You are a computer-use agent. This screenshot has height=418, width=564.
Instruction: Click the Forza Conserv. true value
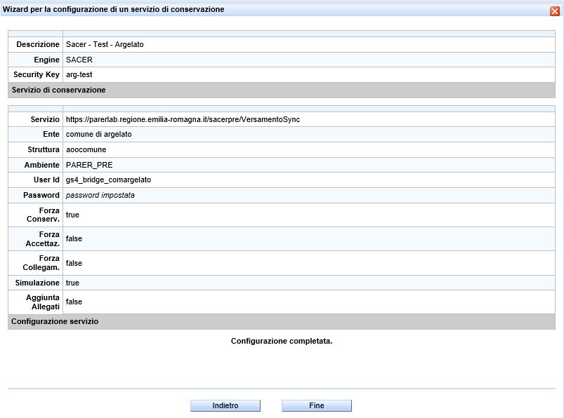coord(72,215)
